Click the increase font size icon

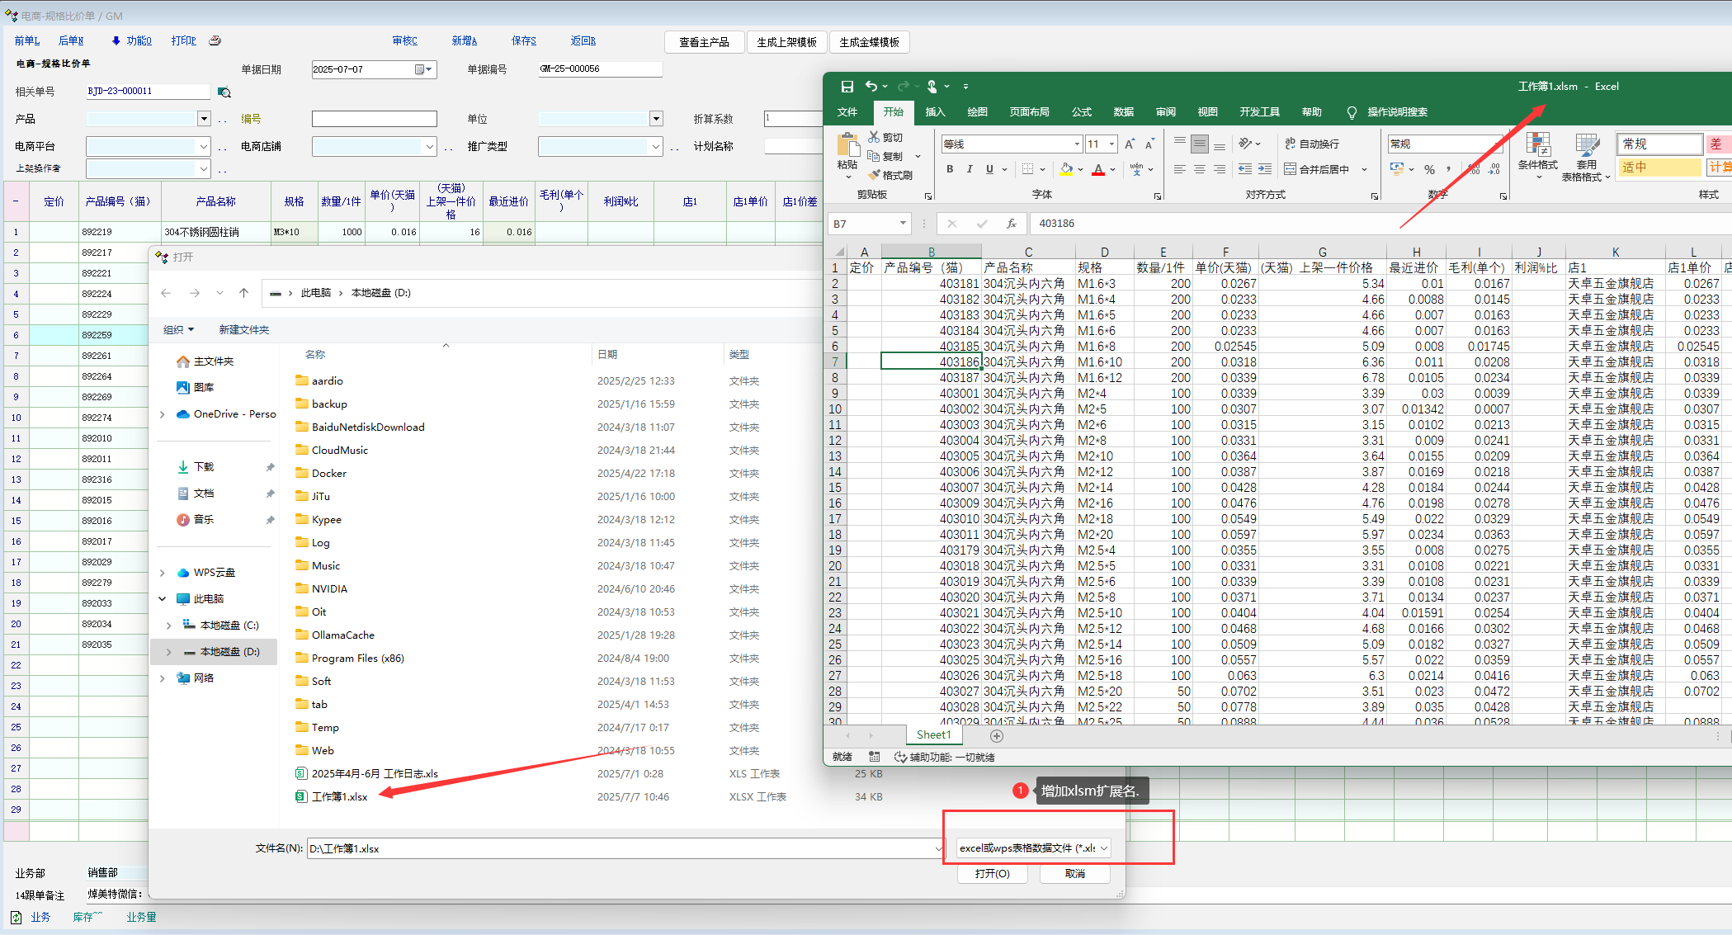tap(1130, 144)
